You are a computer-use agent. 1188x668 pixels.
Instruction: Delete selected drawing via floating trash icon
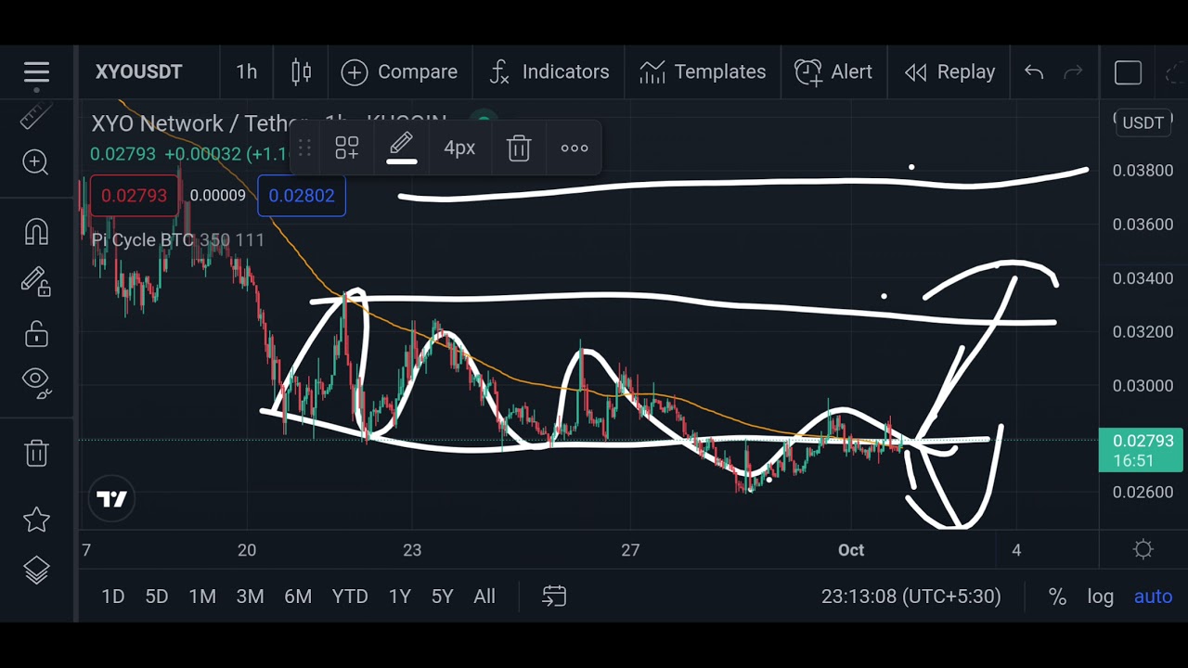tap(519, 148)
